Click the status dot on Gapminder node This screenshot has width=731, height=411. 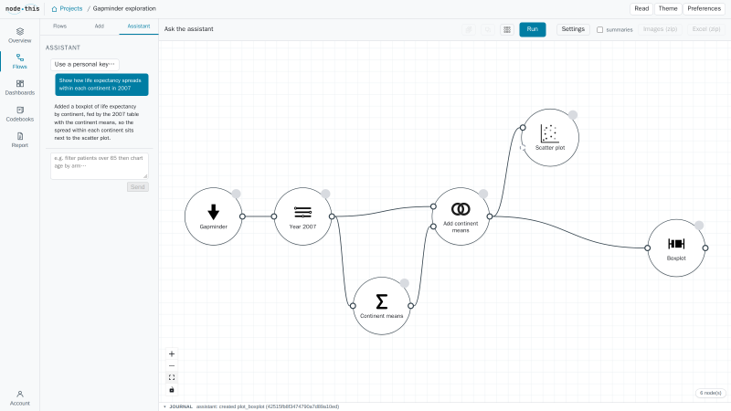coord(237,194)
